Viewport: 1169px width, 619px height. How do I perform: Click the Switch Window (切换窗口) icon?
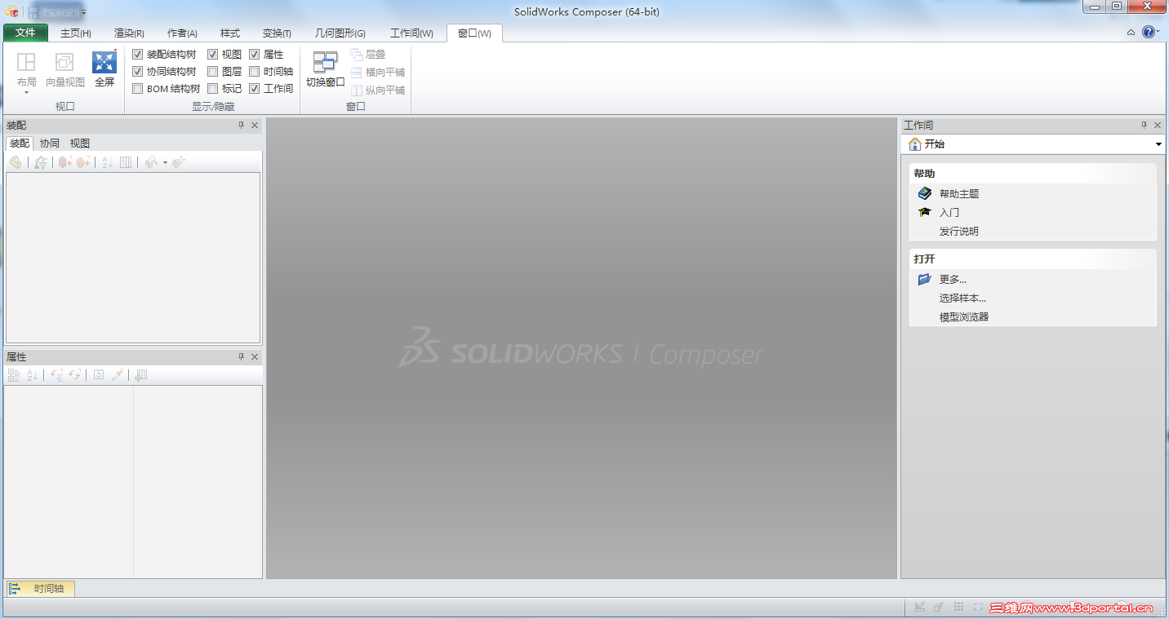point(325,63)
